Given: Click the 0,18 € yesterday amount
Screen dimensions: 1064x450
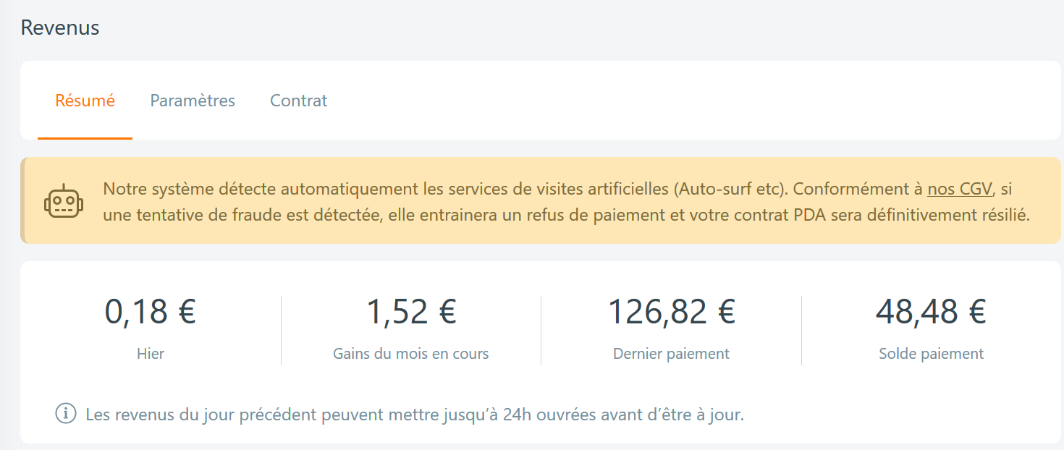Looking at the screenshot, I should click(151, 312).
